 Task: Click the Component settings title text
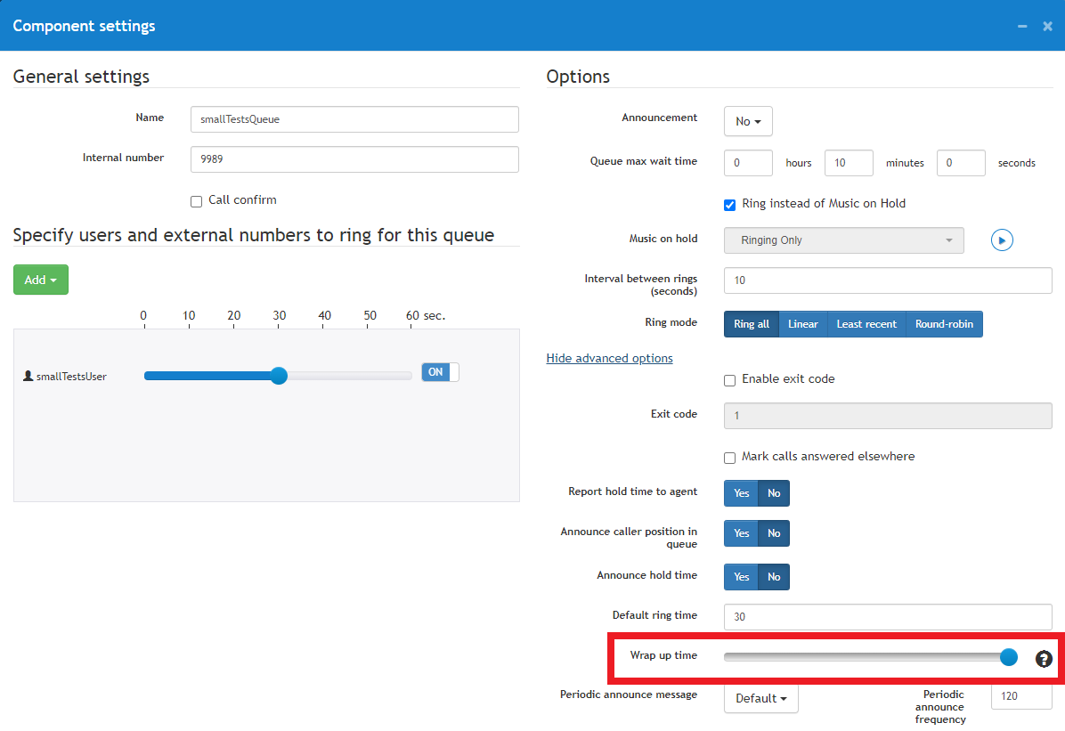[84, 26]
